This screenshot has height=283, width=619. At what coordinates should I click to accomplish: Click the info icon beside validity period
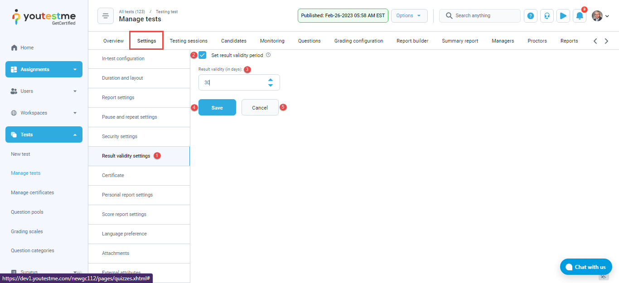click(x=268, y=55)
